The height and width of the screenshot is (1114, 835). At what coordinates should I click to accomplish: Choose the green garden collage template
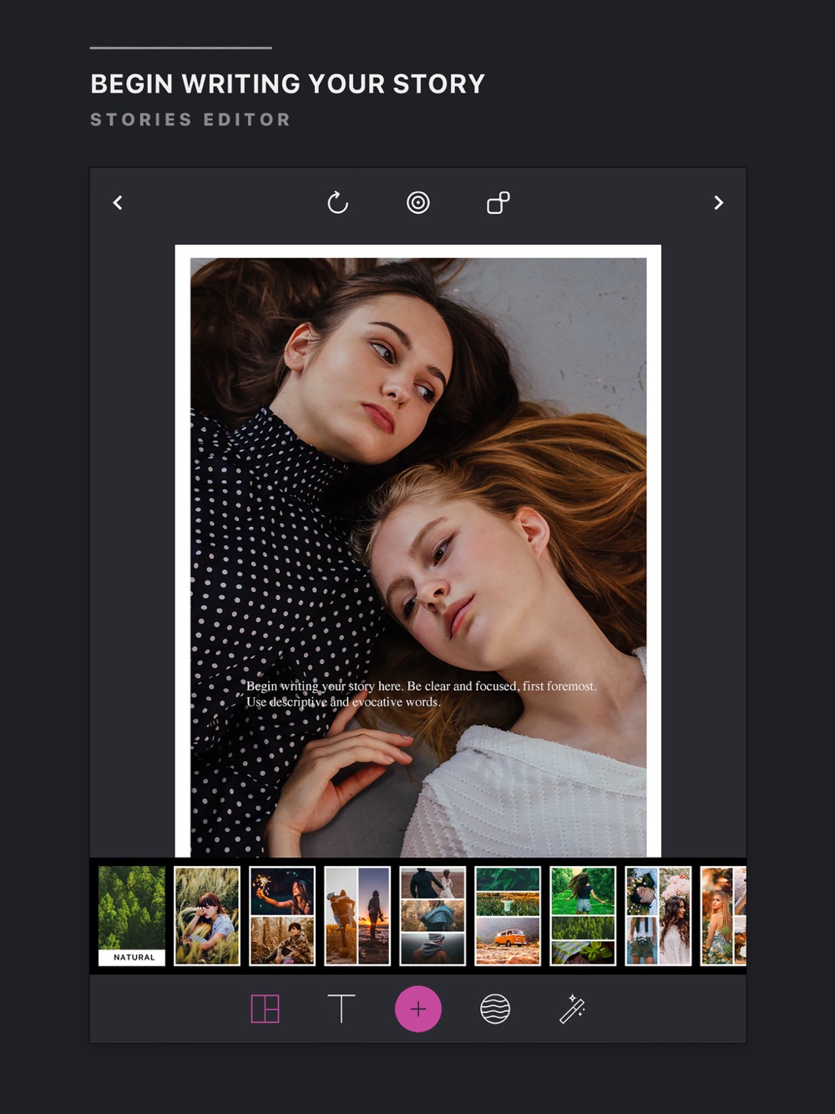583,916
